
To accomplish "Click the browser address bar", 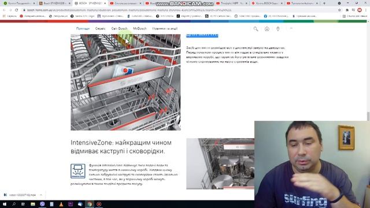I will [179, 10].
